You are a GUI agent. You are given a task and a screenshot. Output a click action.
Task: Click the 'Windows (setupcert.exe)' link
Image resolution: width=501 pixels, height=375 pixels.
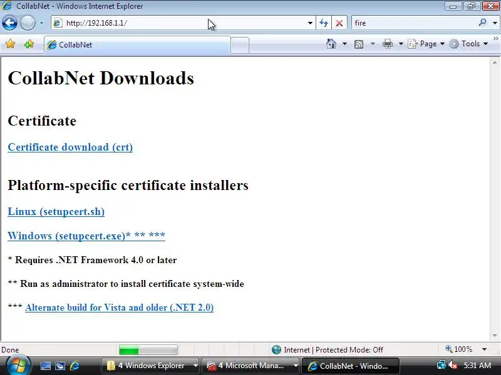[86, 236]
